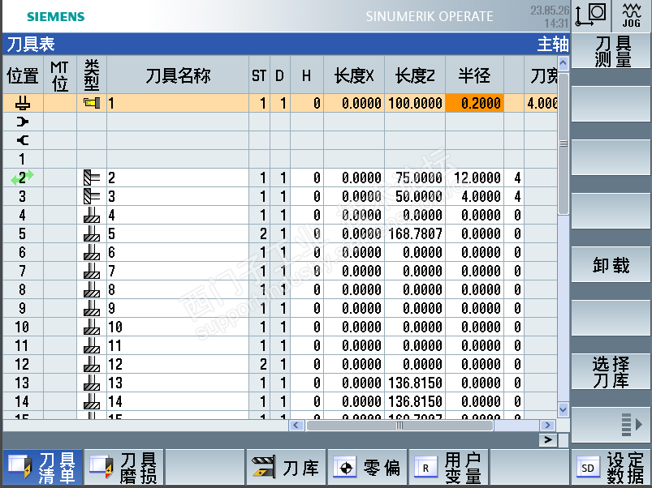Select the JOG mode icon
The width and height of the screenshot is (652, 488).
tap(631, 15)
